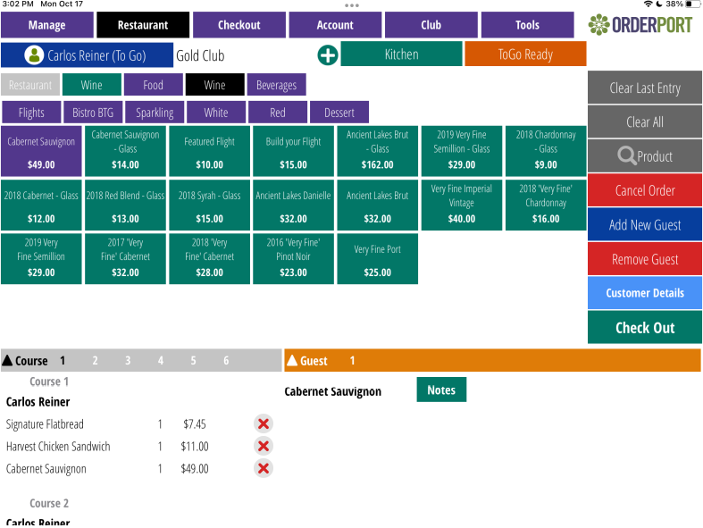Click Add New Guest

click(x=645, y=224)
